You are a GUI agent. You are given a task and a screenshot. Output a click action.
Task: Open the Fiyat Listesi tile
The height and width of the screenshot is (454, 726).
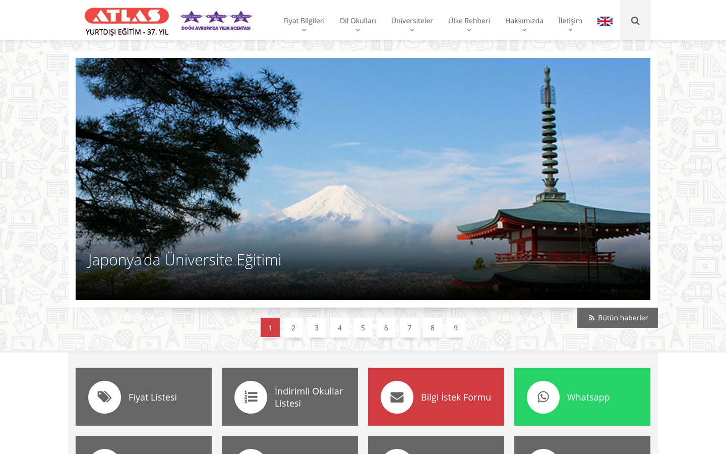tap(144, 396)
